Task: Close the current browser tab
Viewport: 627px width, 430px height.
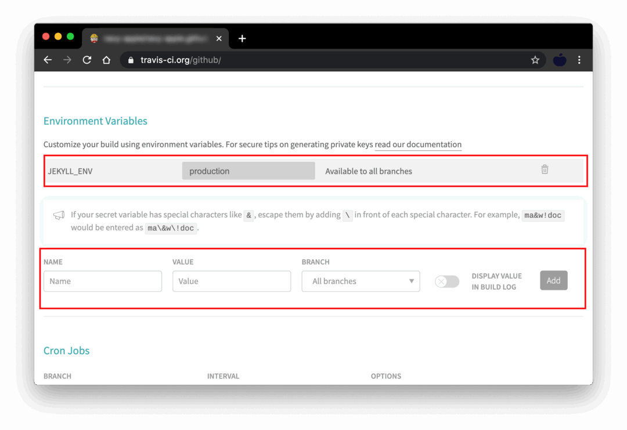Action: (219, 38)
